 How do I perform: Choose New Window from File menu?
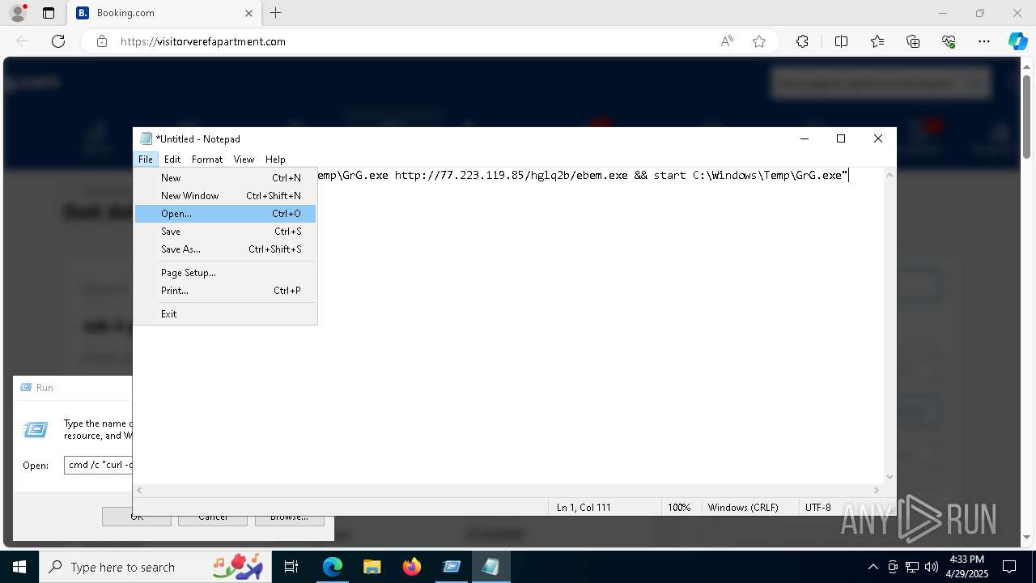click(x=225, y=196)
